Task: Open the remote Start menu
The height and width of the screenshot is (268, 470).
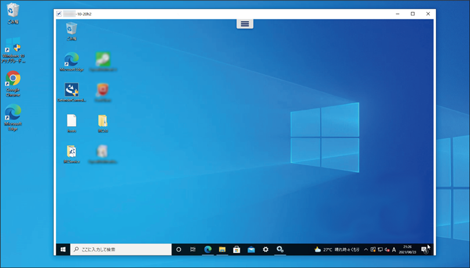Action: point(63,249)
